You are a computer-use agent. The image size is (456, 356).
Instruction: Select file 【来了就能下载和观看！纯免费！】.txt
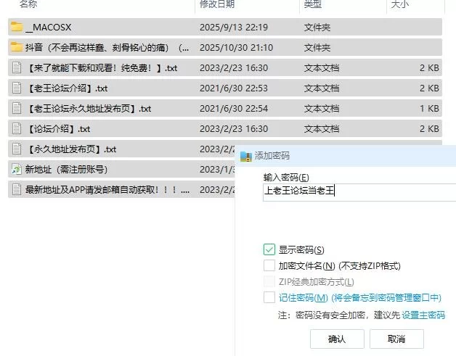coord(102,68)
